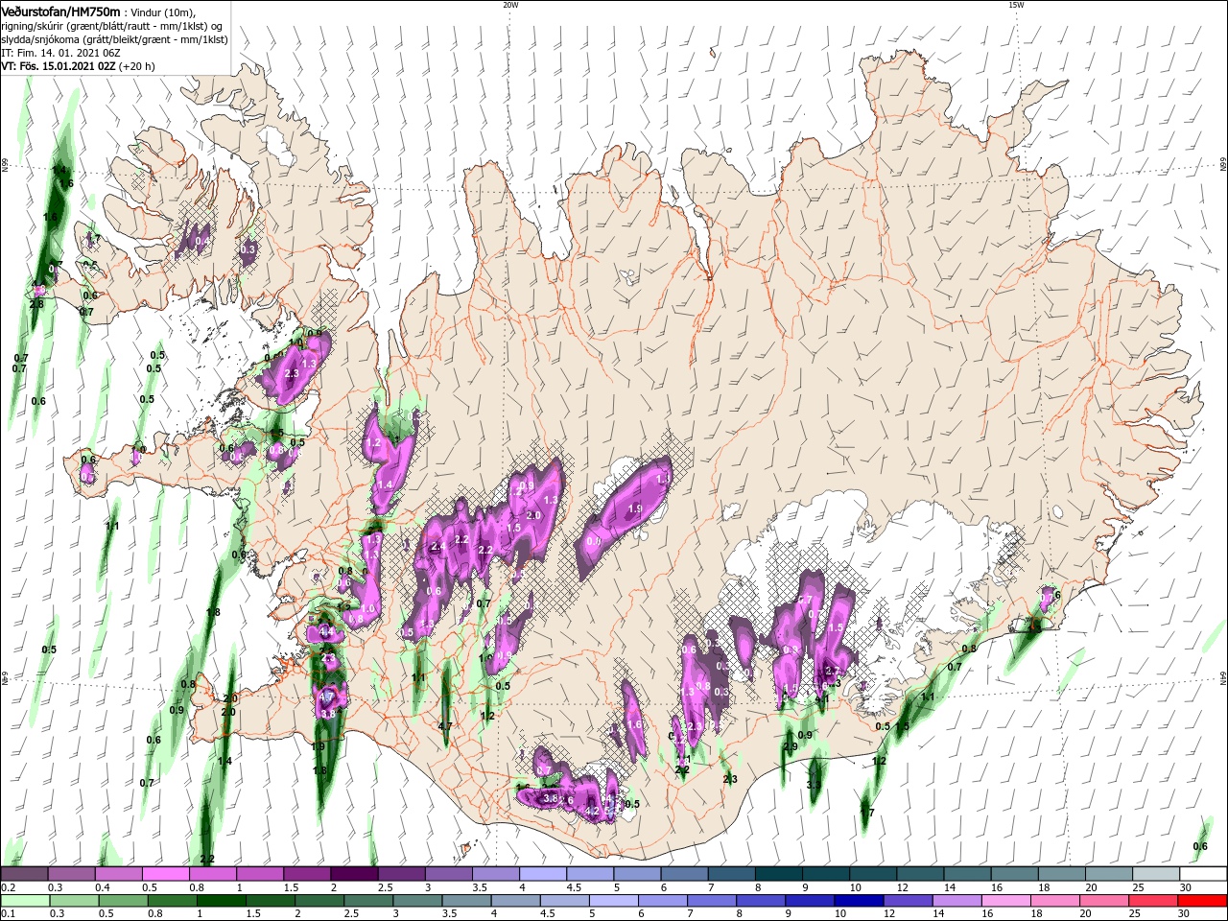The width and height of the screenshot is (1228, 921).
Task: Click the gray-teal 3–3.5 bottom-row swatch
Action: click(x=417, y=901)
